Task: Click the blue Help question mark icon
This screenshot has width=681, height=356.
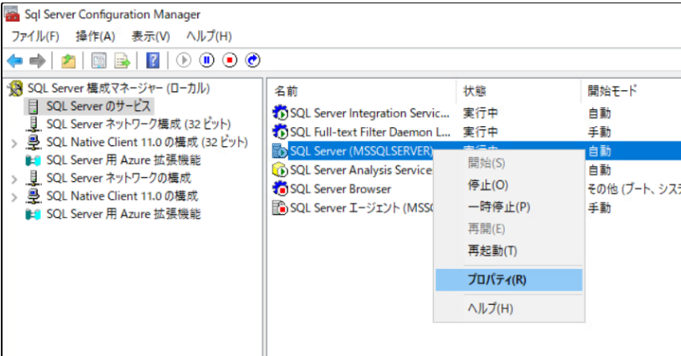Action: tap(152, 61)
